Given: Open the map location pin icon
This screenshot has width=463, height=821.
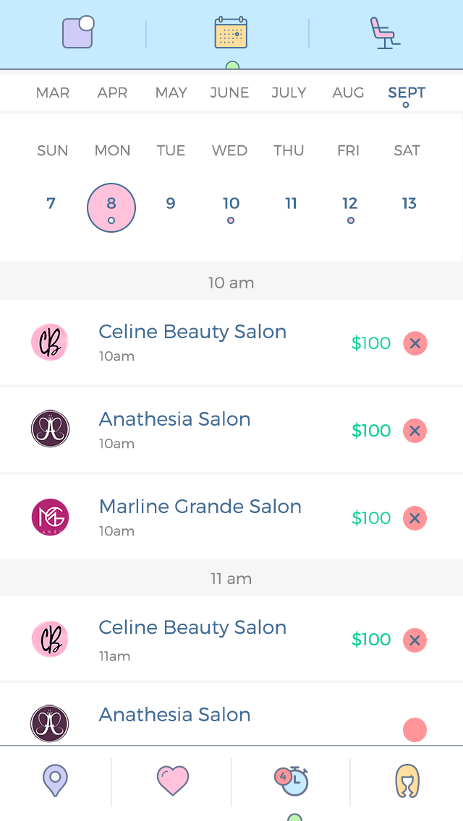Looking at the screenshot, I should tap(55, 781).
